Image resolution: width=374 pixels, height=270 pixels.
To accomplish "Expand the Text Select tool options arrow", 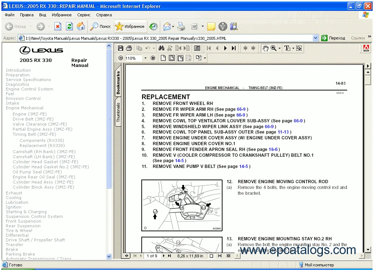I will [x=293, y=48].
